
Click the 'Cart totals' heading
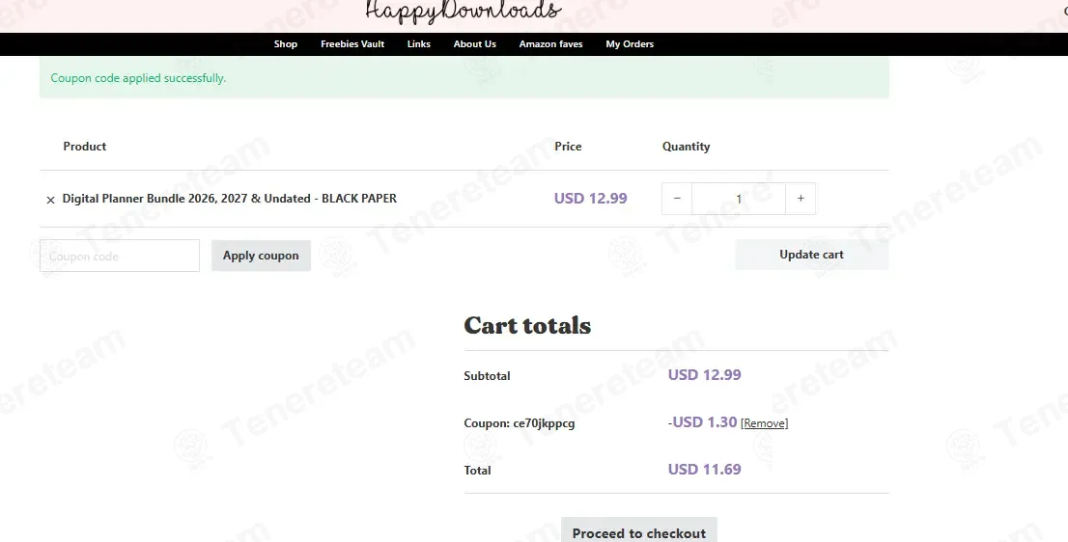pos(527,326)
